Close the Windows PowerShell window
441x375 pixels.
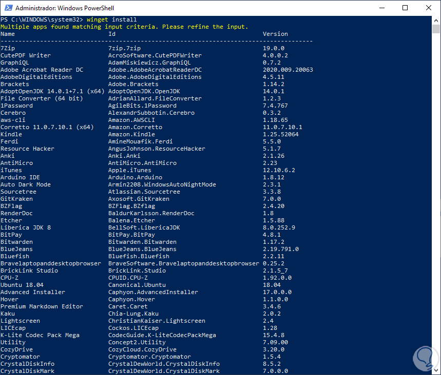[429, 8]
